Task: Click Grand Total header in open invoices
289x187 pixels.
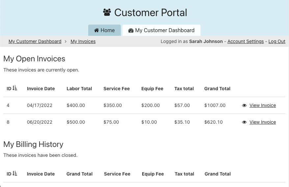Action: coord(217,89)
